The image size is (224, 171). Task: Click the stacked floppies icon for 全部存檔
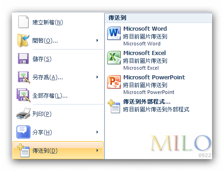(x=23, y=95)
